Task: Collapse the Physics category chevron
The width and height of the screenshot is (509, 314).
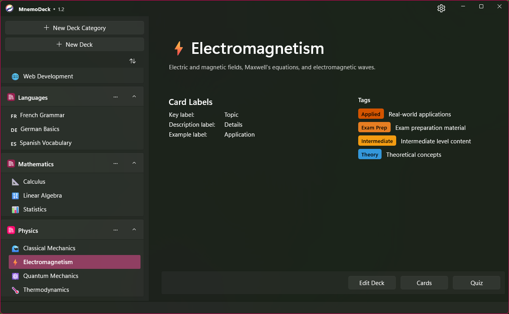Action: (134, 230)
